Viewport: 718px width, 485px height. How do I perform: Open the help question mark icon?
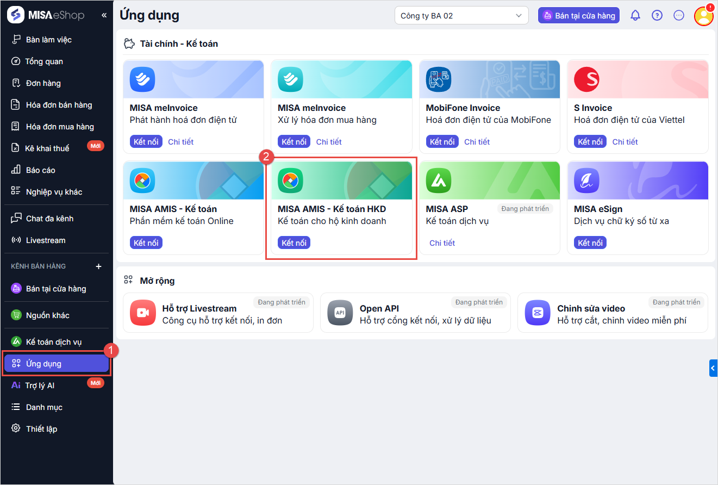657,16
